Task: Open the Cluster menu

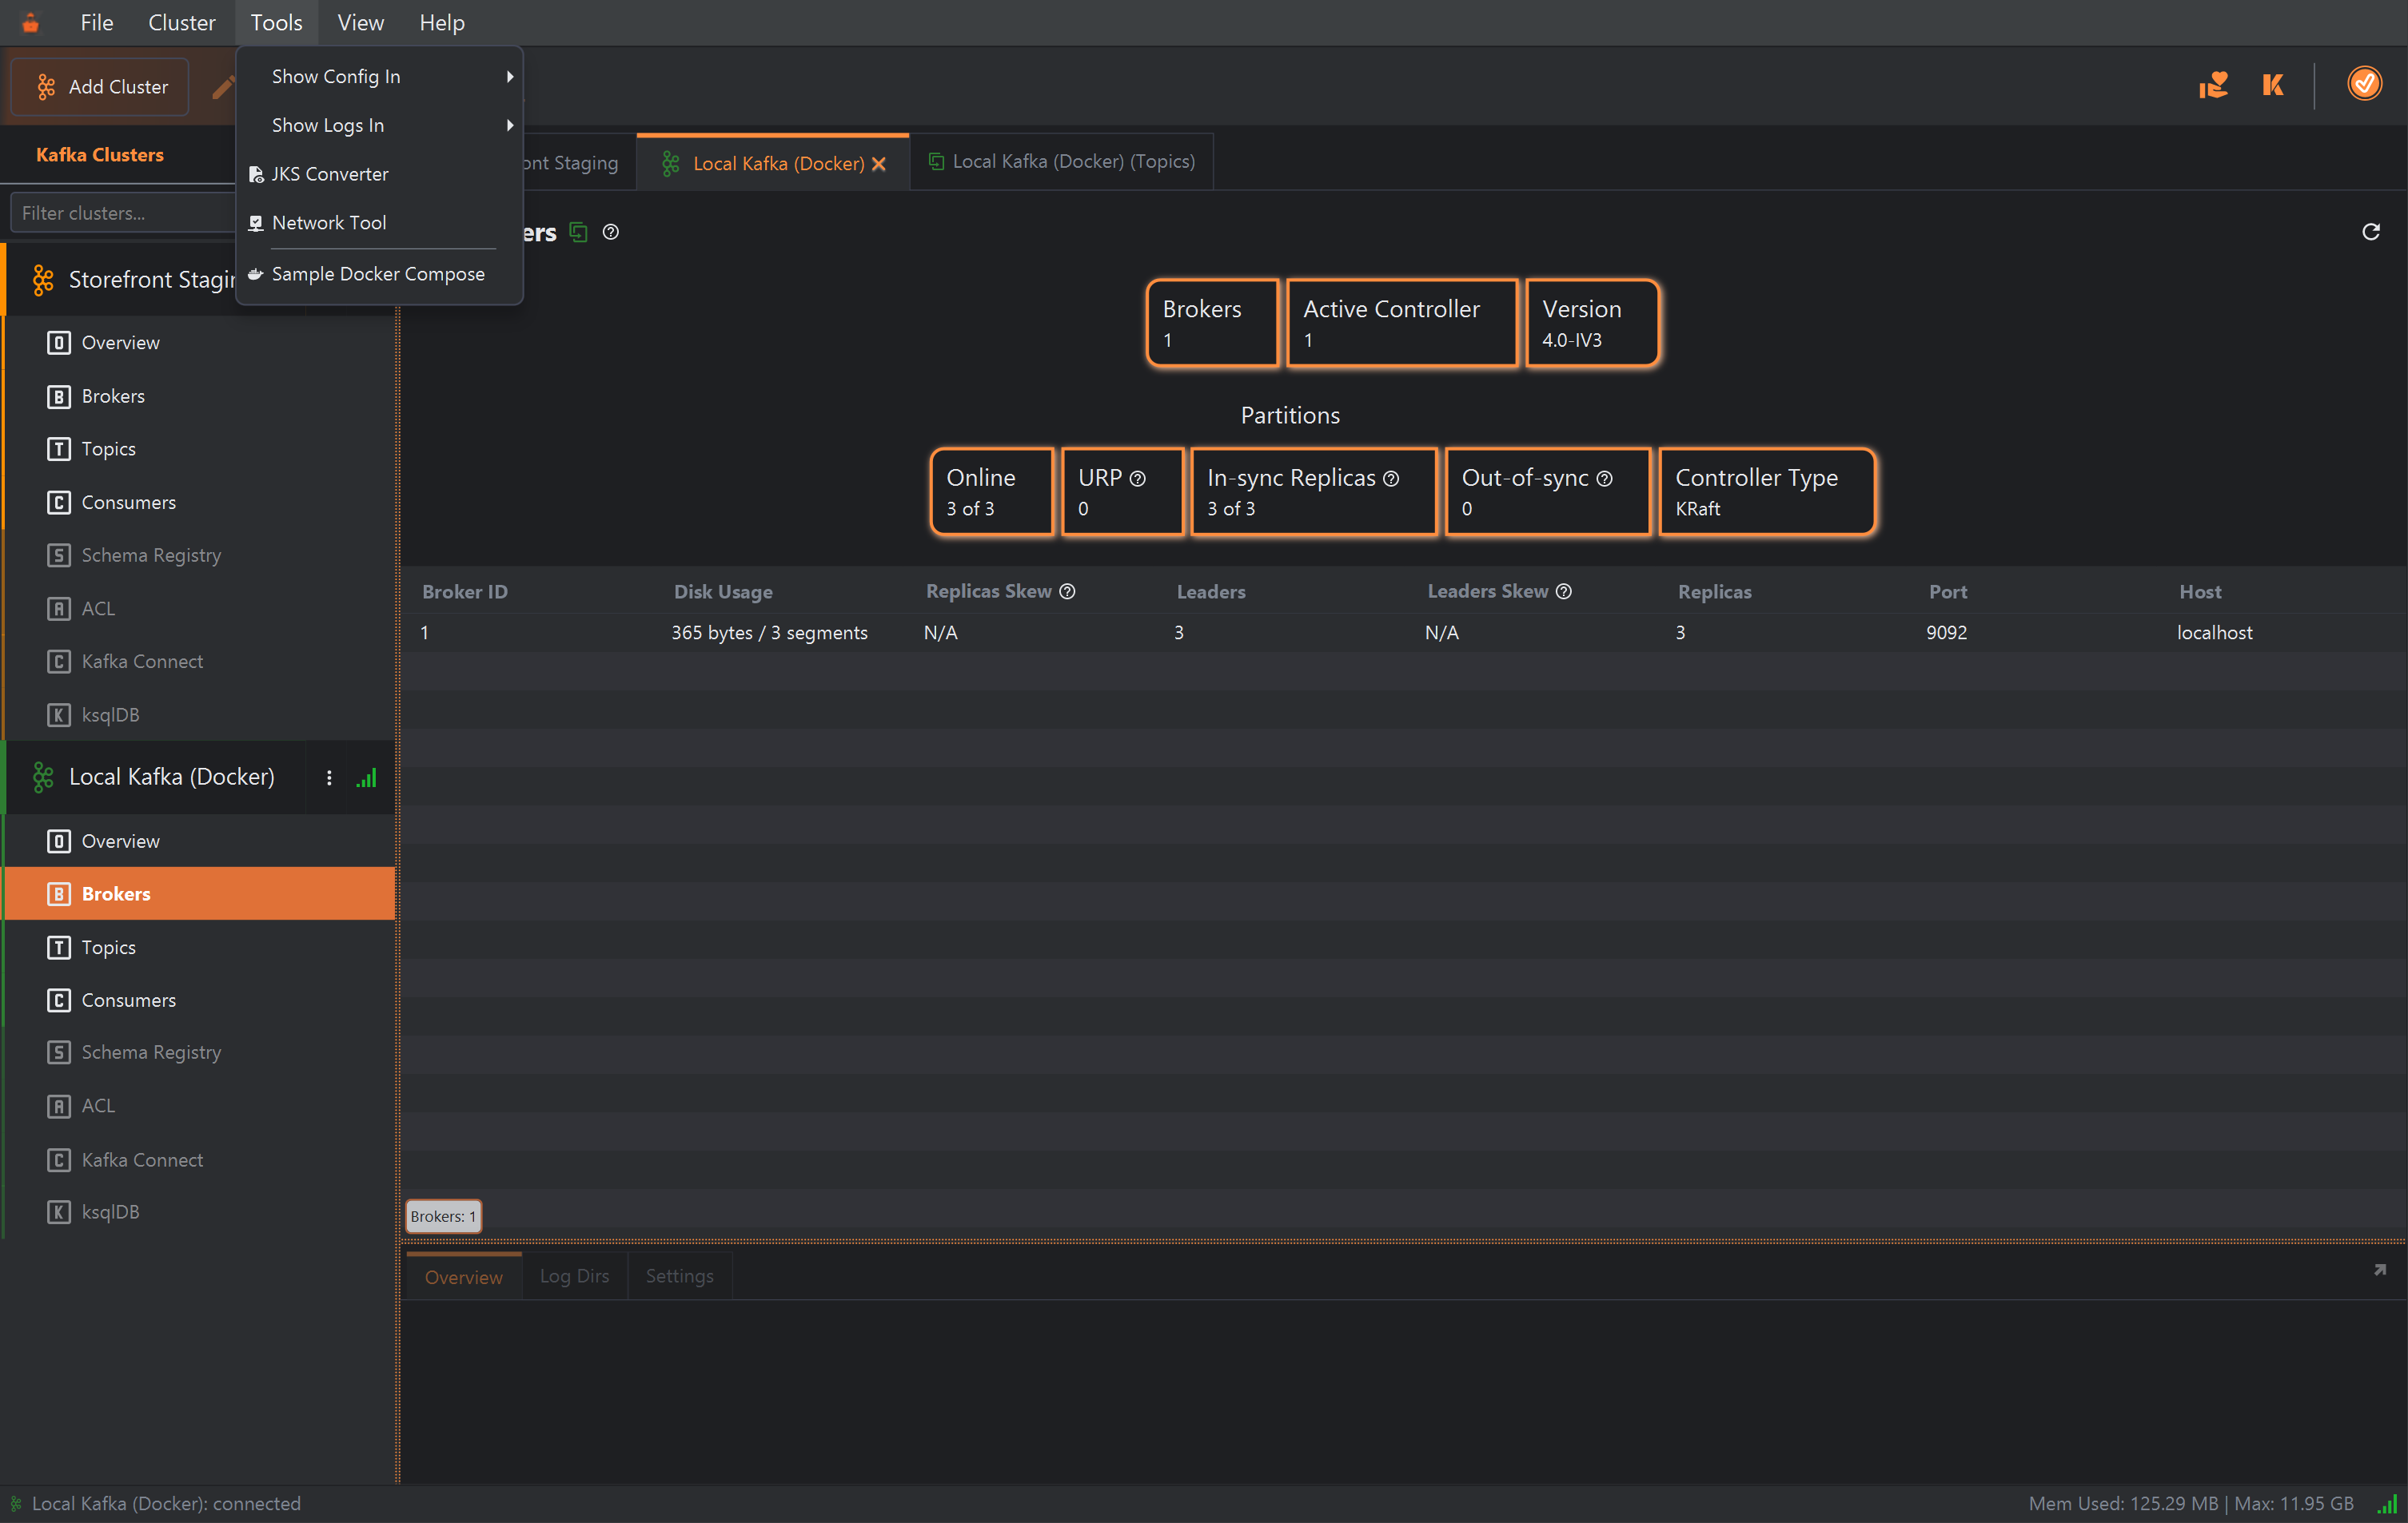Action: [x=181, y=22]
